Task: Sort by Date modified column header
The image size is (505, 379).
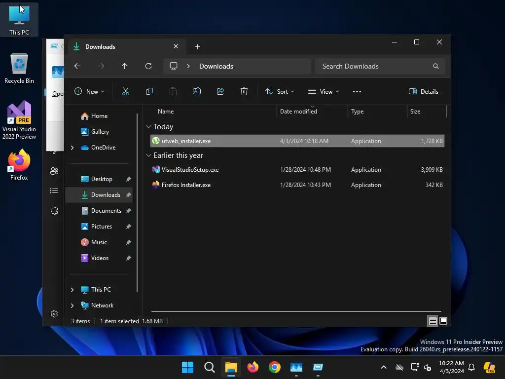Action: (x=312, y=112)
